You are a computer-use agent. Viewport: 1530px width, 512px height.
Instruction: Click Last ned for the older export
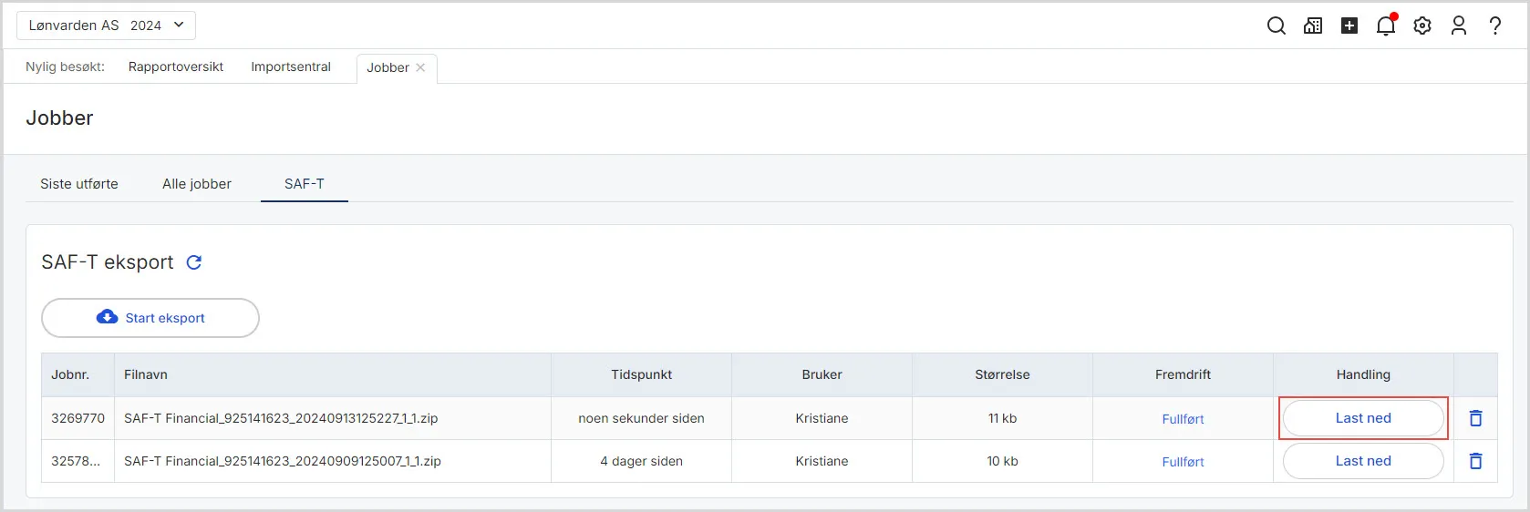[1363, 461]
